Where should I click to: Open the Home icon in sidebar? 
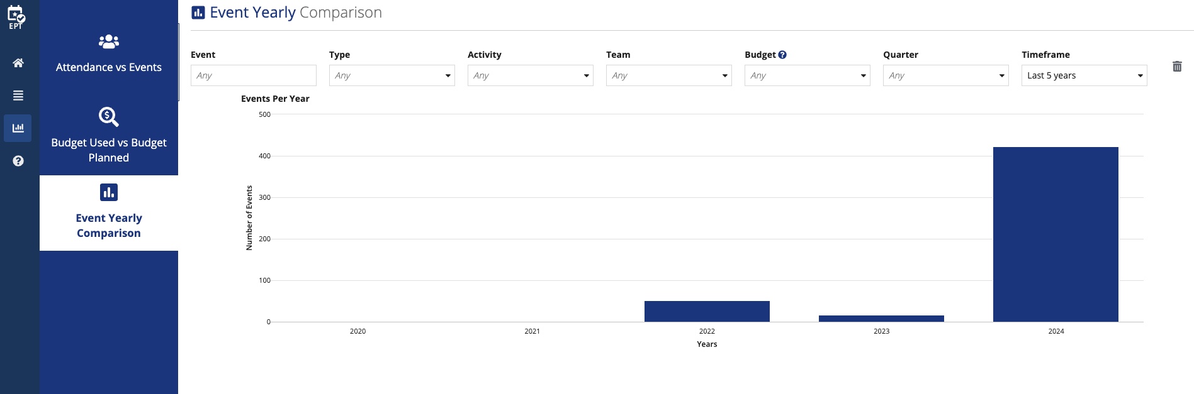pyautogui.click(x=18, y=63)
